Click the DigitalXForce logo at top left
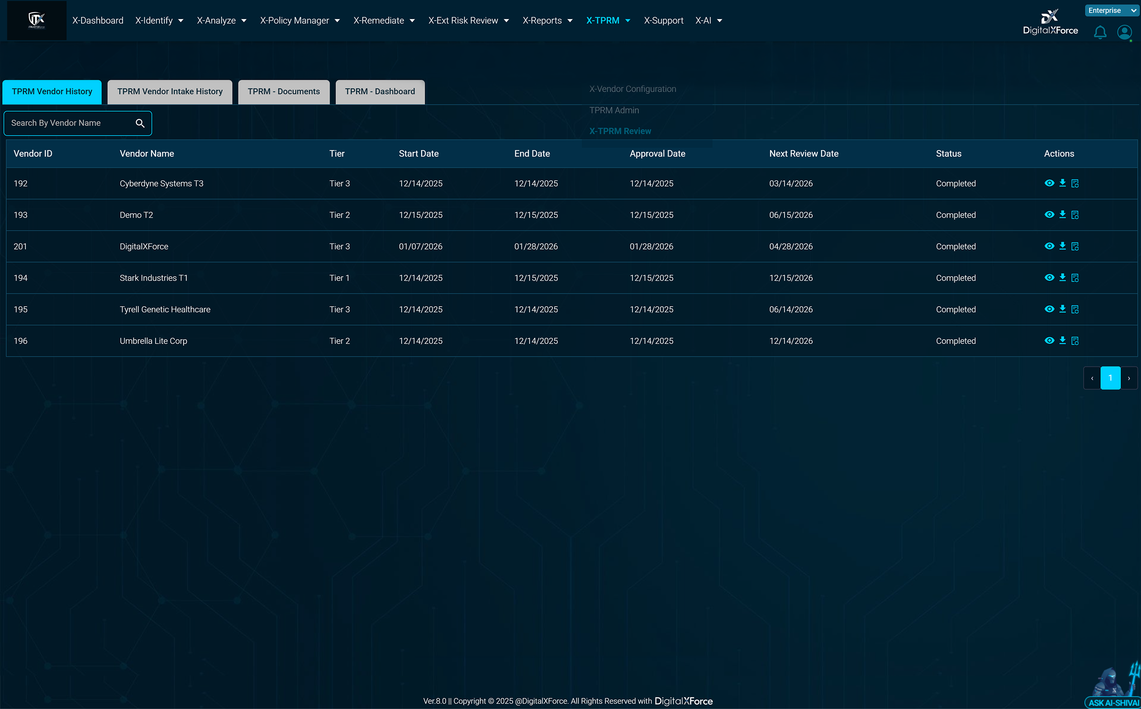 [37, 20]
